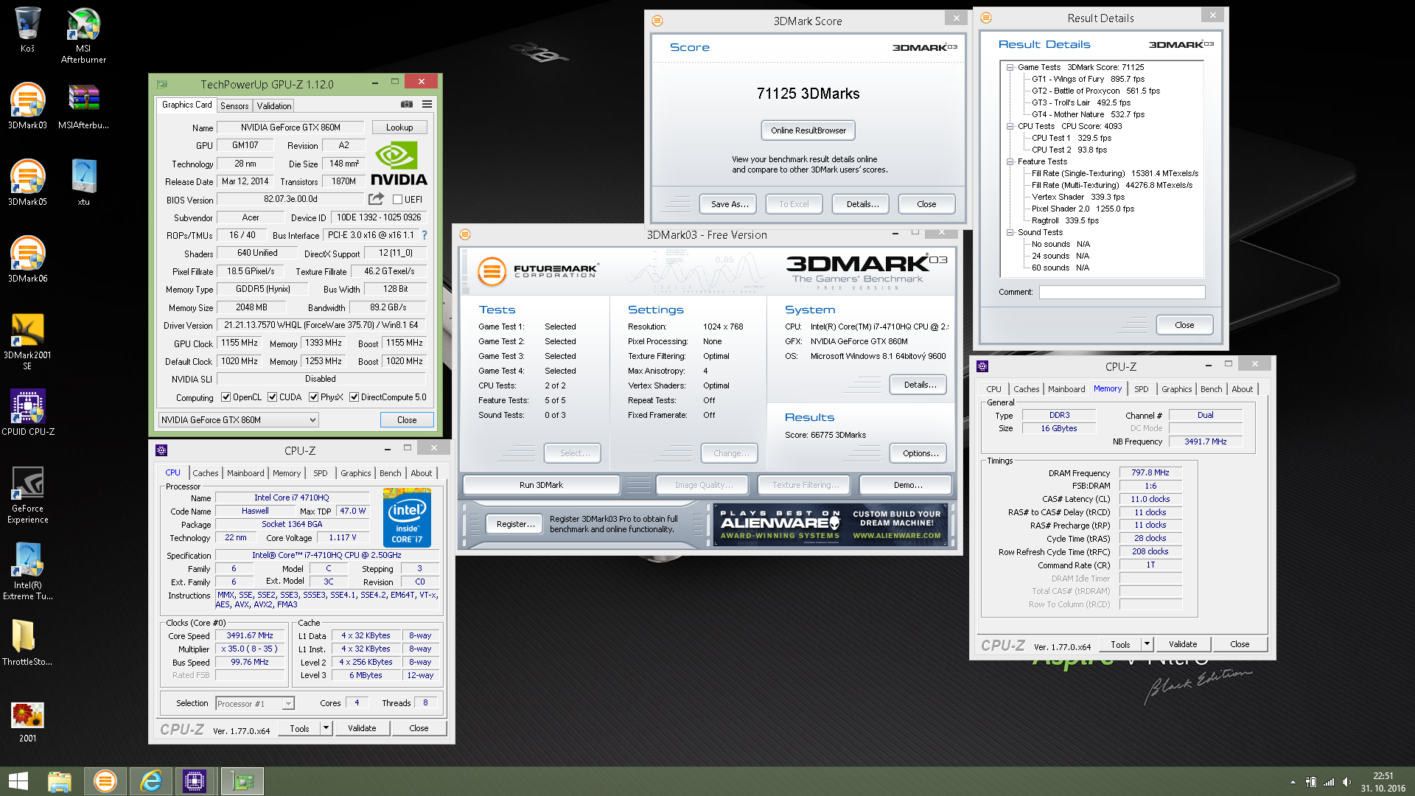1415x796 pixels.
Task: Click Online ResultBrowser in 3DMark Score
Action: pyautogui.click(x=808, y=130)
